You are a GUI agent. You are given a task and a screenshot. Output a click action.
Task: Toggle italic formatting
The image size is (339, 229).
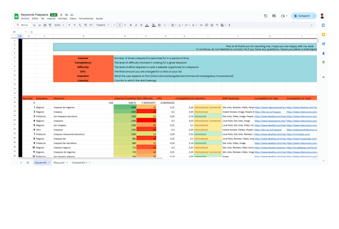pos(136,25)
